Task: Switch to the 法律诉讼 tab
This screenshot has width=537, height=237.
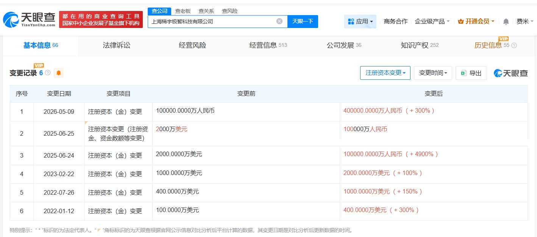Action: 117,45
